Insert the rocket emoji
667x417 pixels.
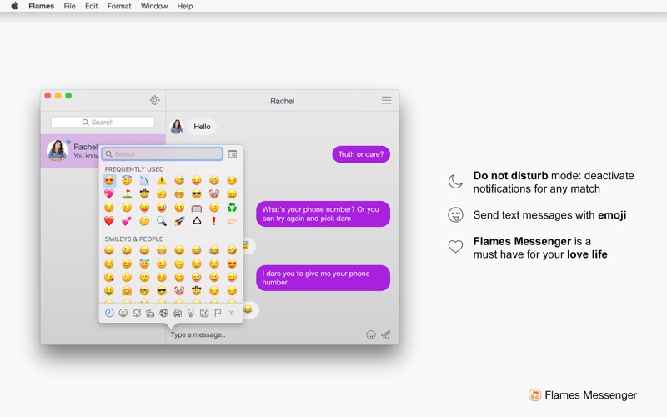click(x=179, y=221)
